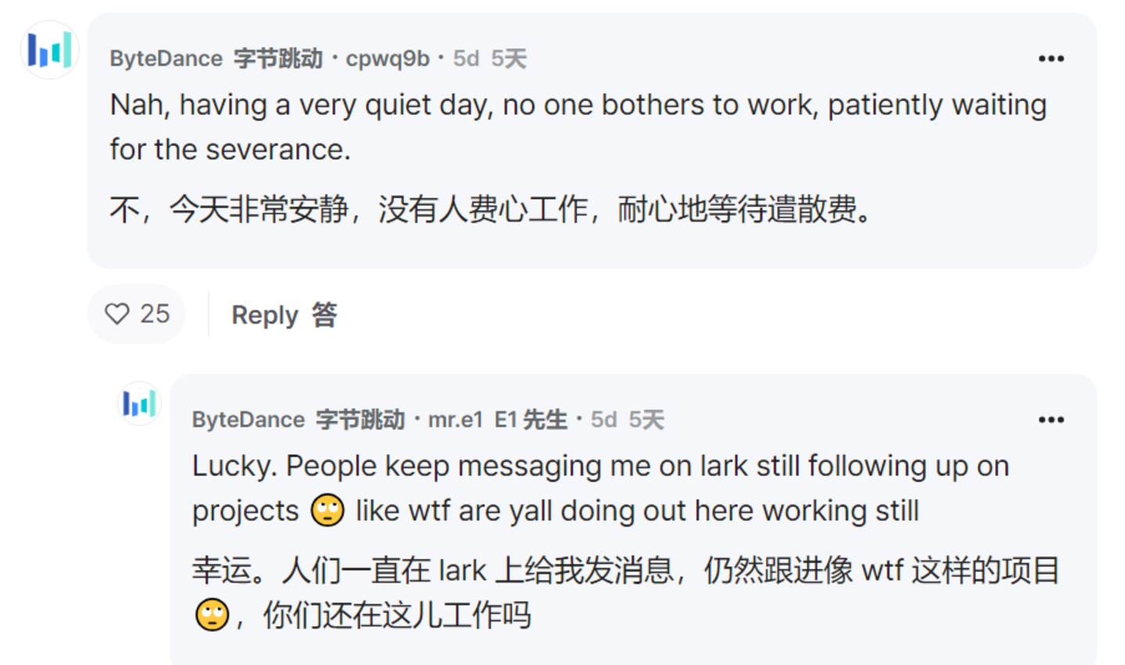Viewport: 1125px width, 665px height.
Task: Click the ByteDance avatar beside cpwq9b's comment
Action: pos(49,50)
